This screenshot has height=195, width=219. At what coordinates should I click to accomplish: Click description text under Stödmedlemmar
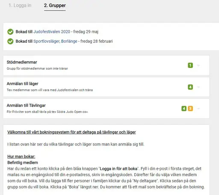tap(37, 68)
